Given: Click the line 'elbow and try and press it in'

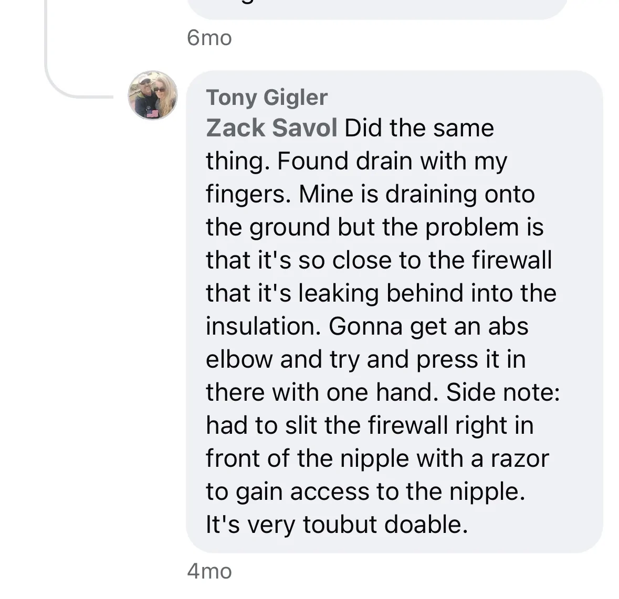Looking at the screenshot, I should tap(366, 359).
